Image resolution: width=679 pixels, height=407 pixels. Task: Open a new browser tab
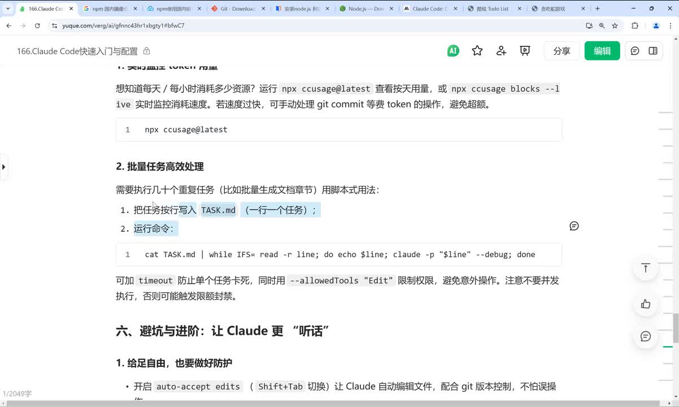(x=598, y=8)
